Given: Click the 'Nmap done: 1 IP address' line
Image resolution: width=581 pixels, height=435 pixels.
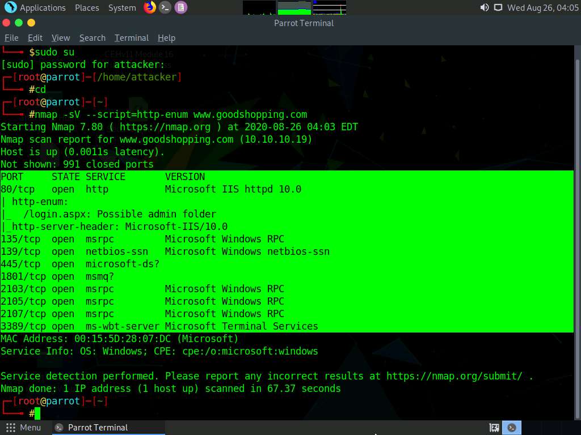Looking at the screenshot, I should pyautogui.click(x=170, y=389).
